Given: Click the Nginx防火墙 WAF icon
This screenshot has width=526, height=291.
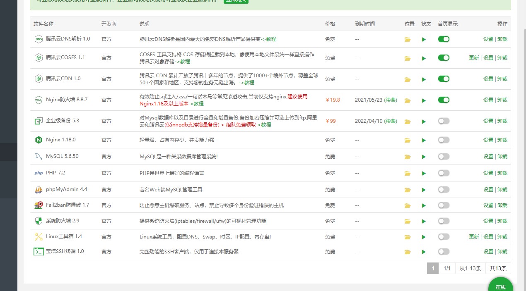Looking at the screenshot, I should pyautogui.click(x=39, y=100).
